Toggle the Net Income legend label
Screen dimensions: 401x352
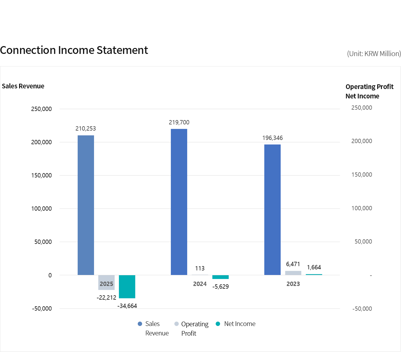[240, 324]
